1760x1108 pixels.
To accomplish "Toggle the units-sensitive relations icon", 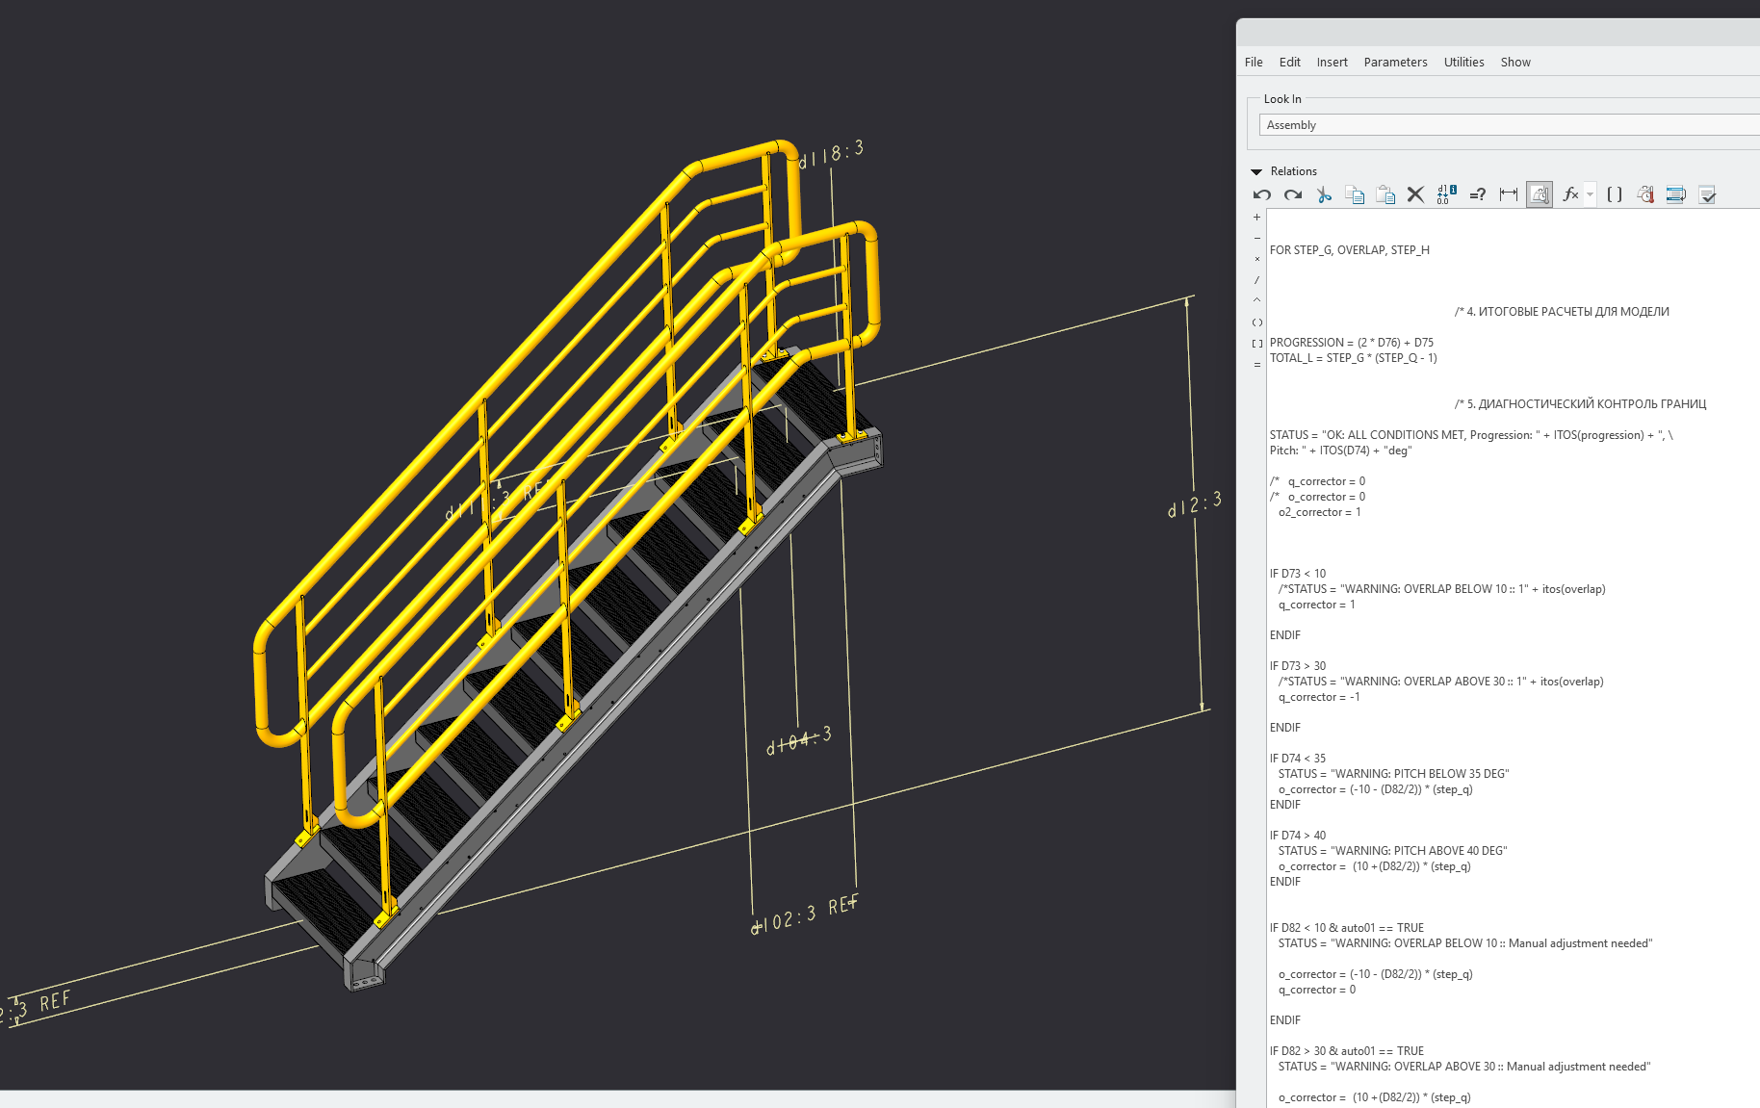I will pos(1540,194).
